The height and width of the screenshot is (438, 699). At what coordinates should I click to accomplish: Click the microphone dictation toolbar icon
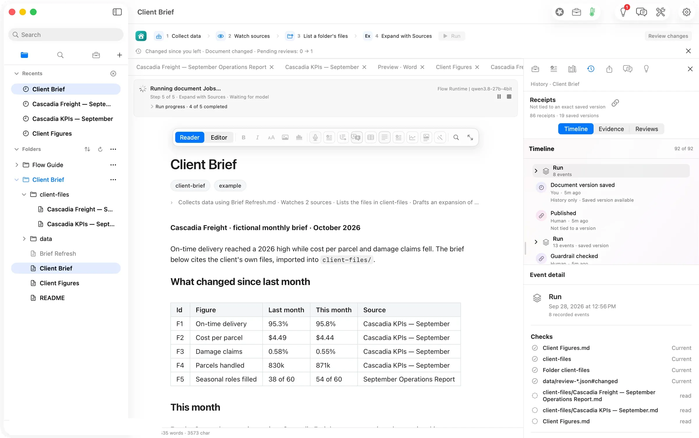pos(315,138)
